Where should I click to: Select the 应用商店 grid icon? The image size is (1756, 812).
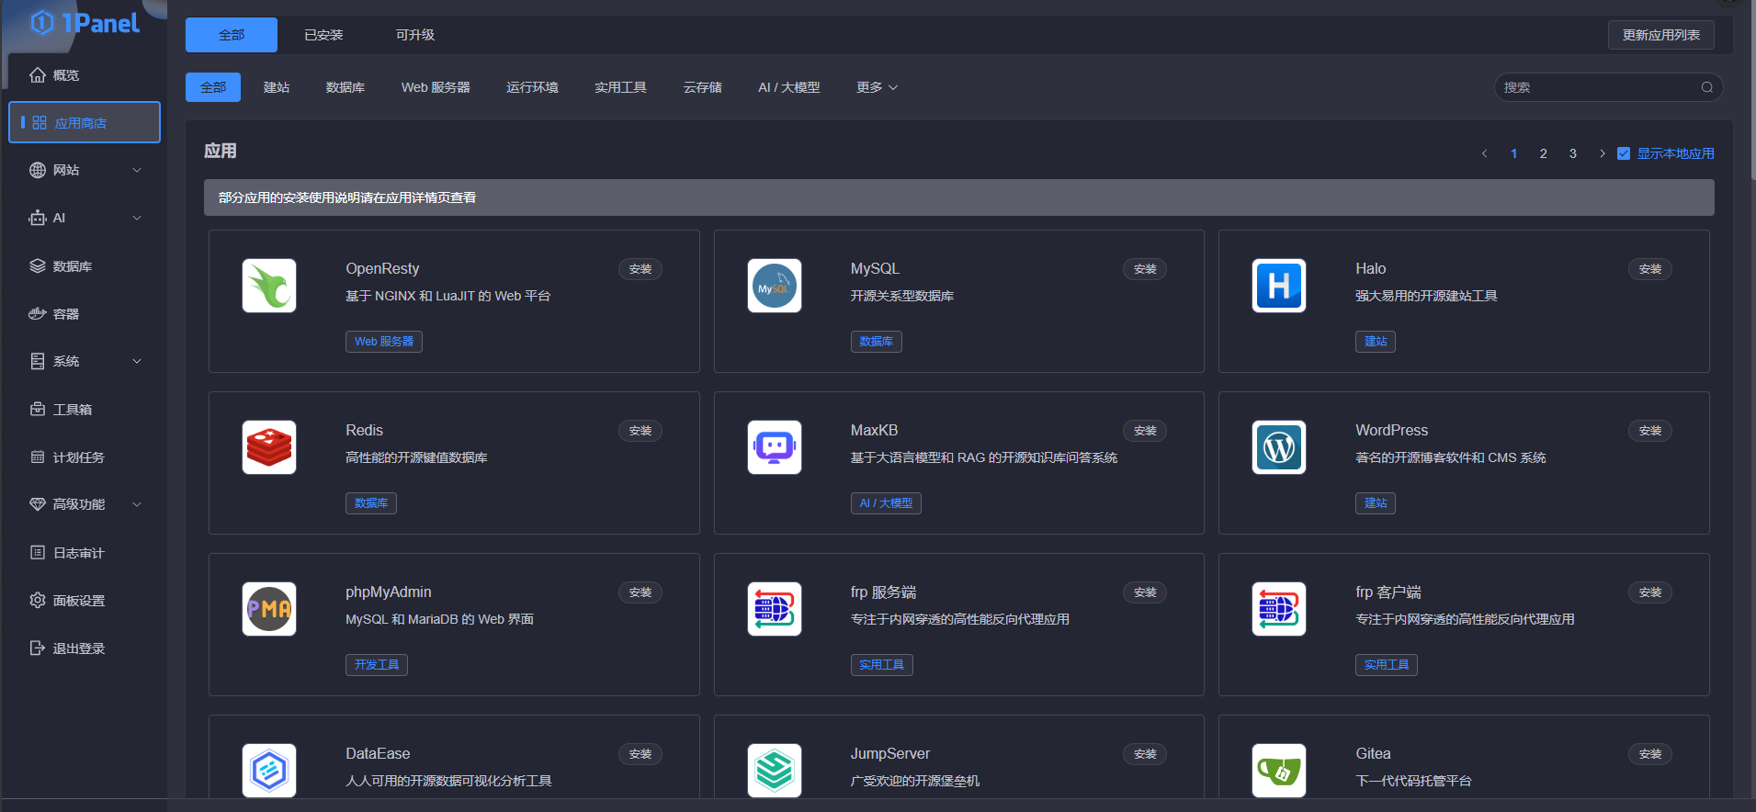tap(40, 122)
